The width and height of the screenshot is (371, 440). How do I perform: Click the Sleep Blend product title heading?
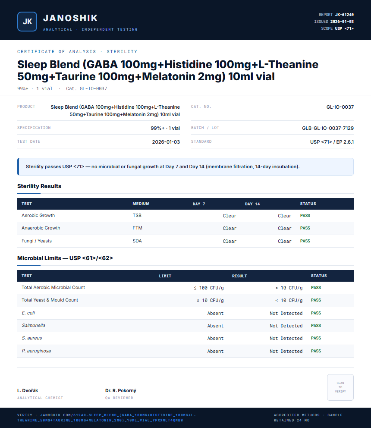coord(168,70)
